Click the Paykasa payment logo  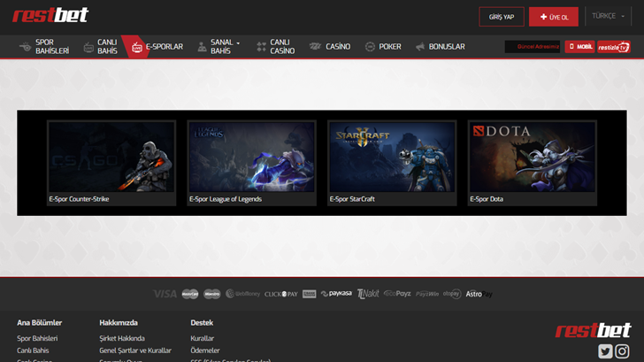pos(336,293)
